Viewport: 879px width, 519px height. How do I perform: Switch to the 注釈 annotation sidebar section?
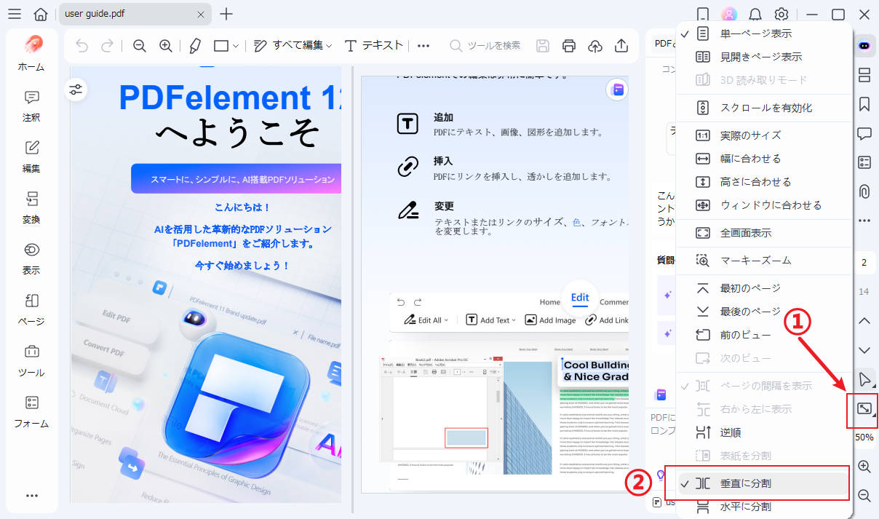pyautogui.click(x=31, y=106)
